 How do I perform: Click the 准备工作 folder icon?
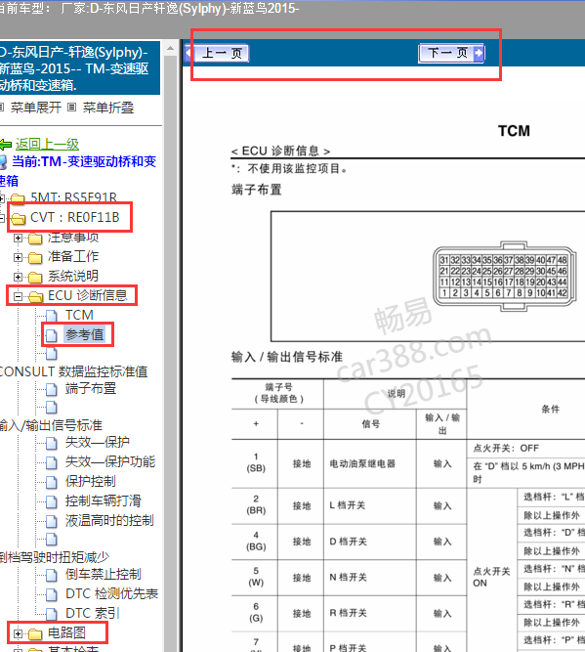coord(35,258)
